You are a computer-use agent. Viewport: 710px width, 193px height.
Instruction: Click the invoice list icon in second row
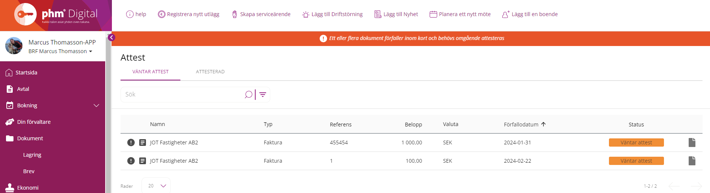(x=143, y=161)
